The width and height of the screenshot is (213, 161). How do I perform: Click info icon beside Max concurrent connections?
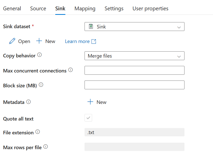click(x=70, y=70)
